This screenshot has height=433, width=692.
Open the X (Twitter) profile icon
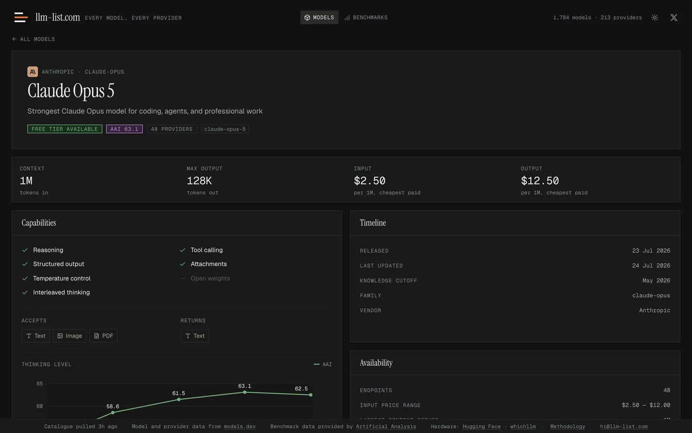(673, 18)
